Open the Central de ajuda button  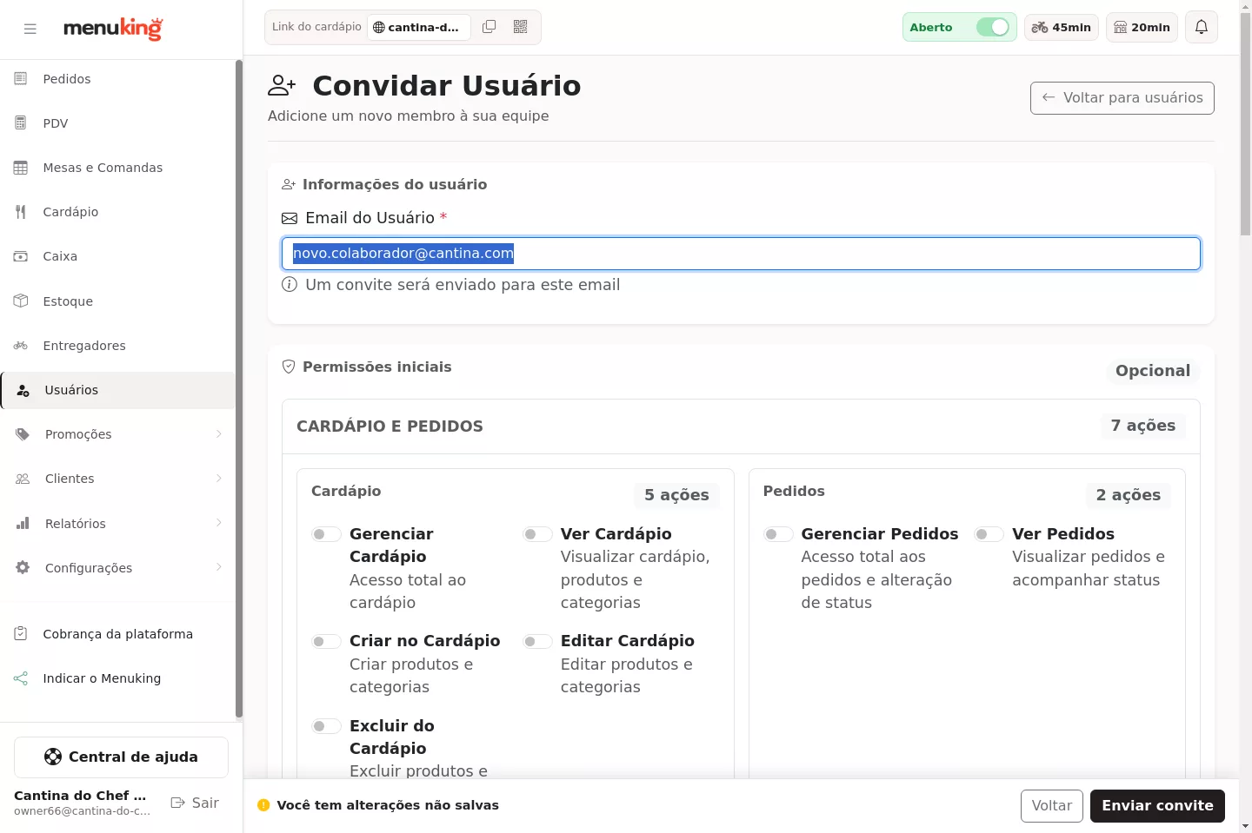coord(121,757)
